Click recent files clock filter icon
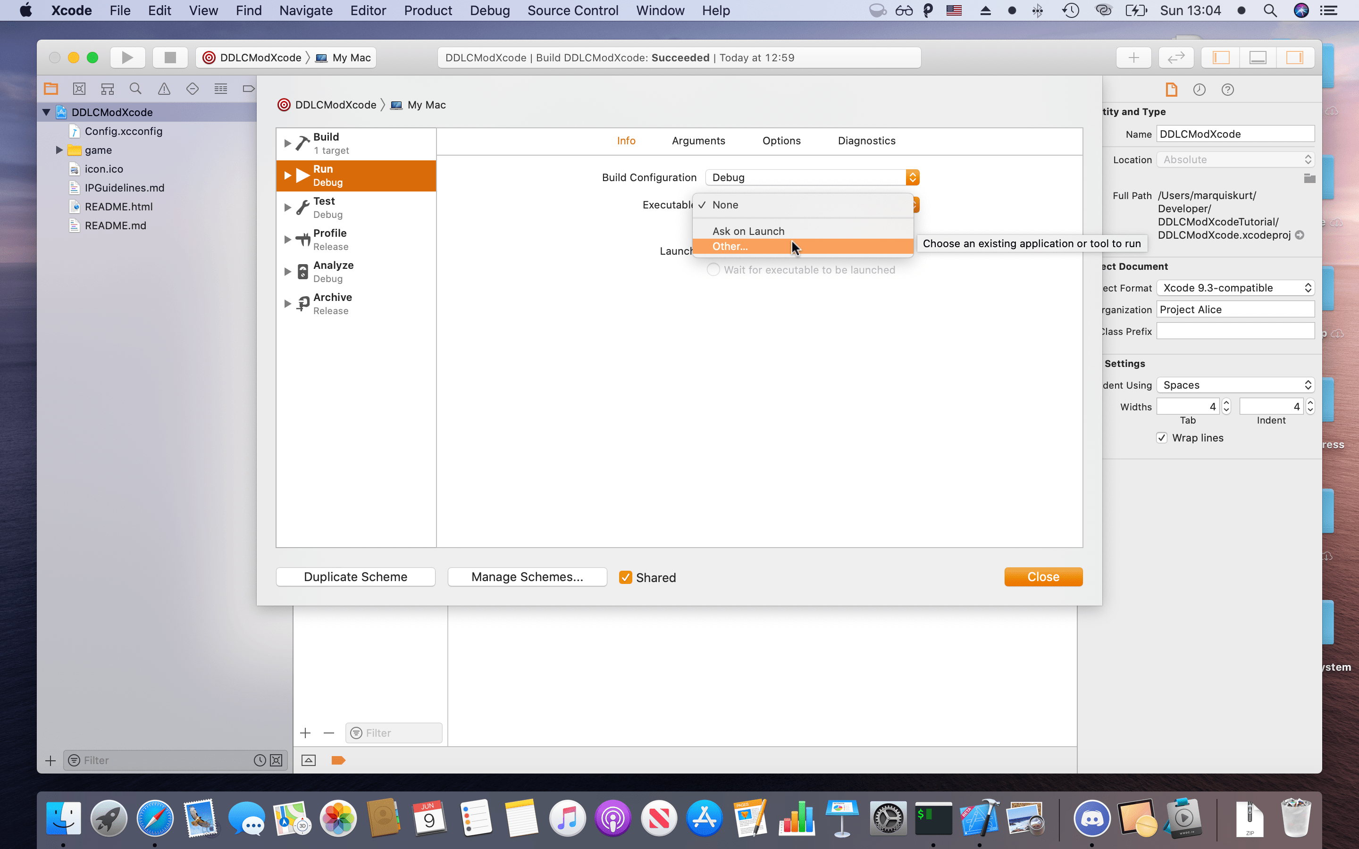 pos(260,760)
